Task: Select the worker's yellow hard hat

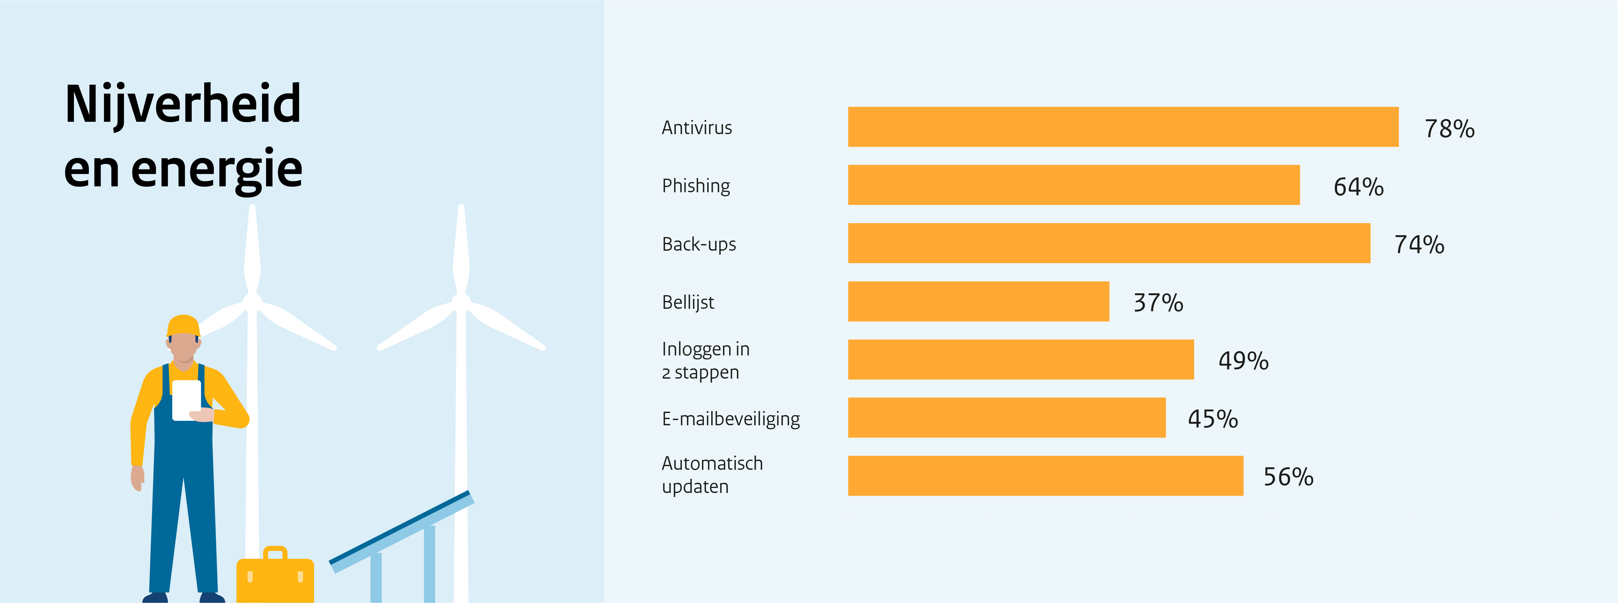Action: point(183,326)
